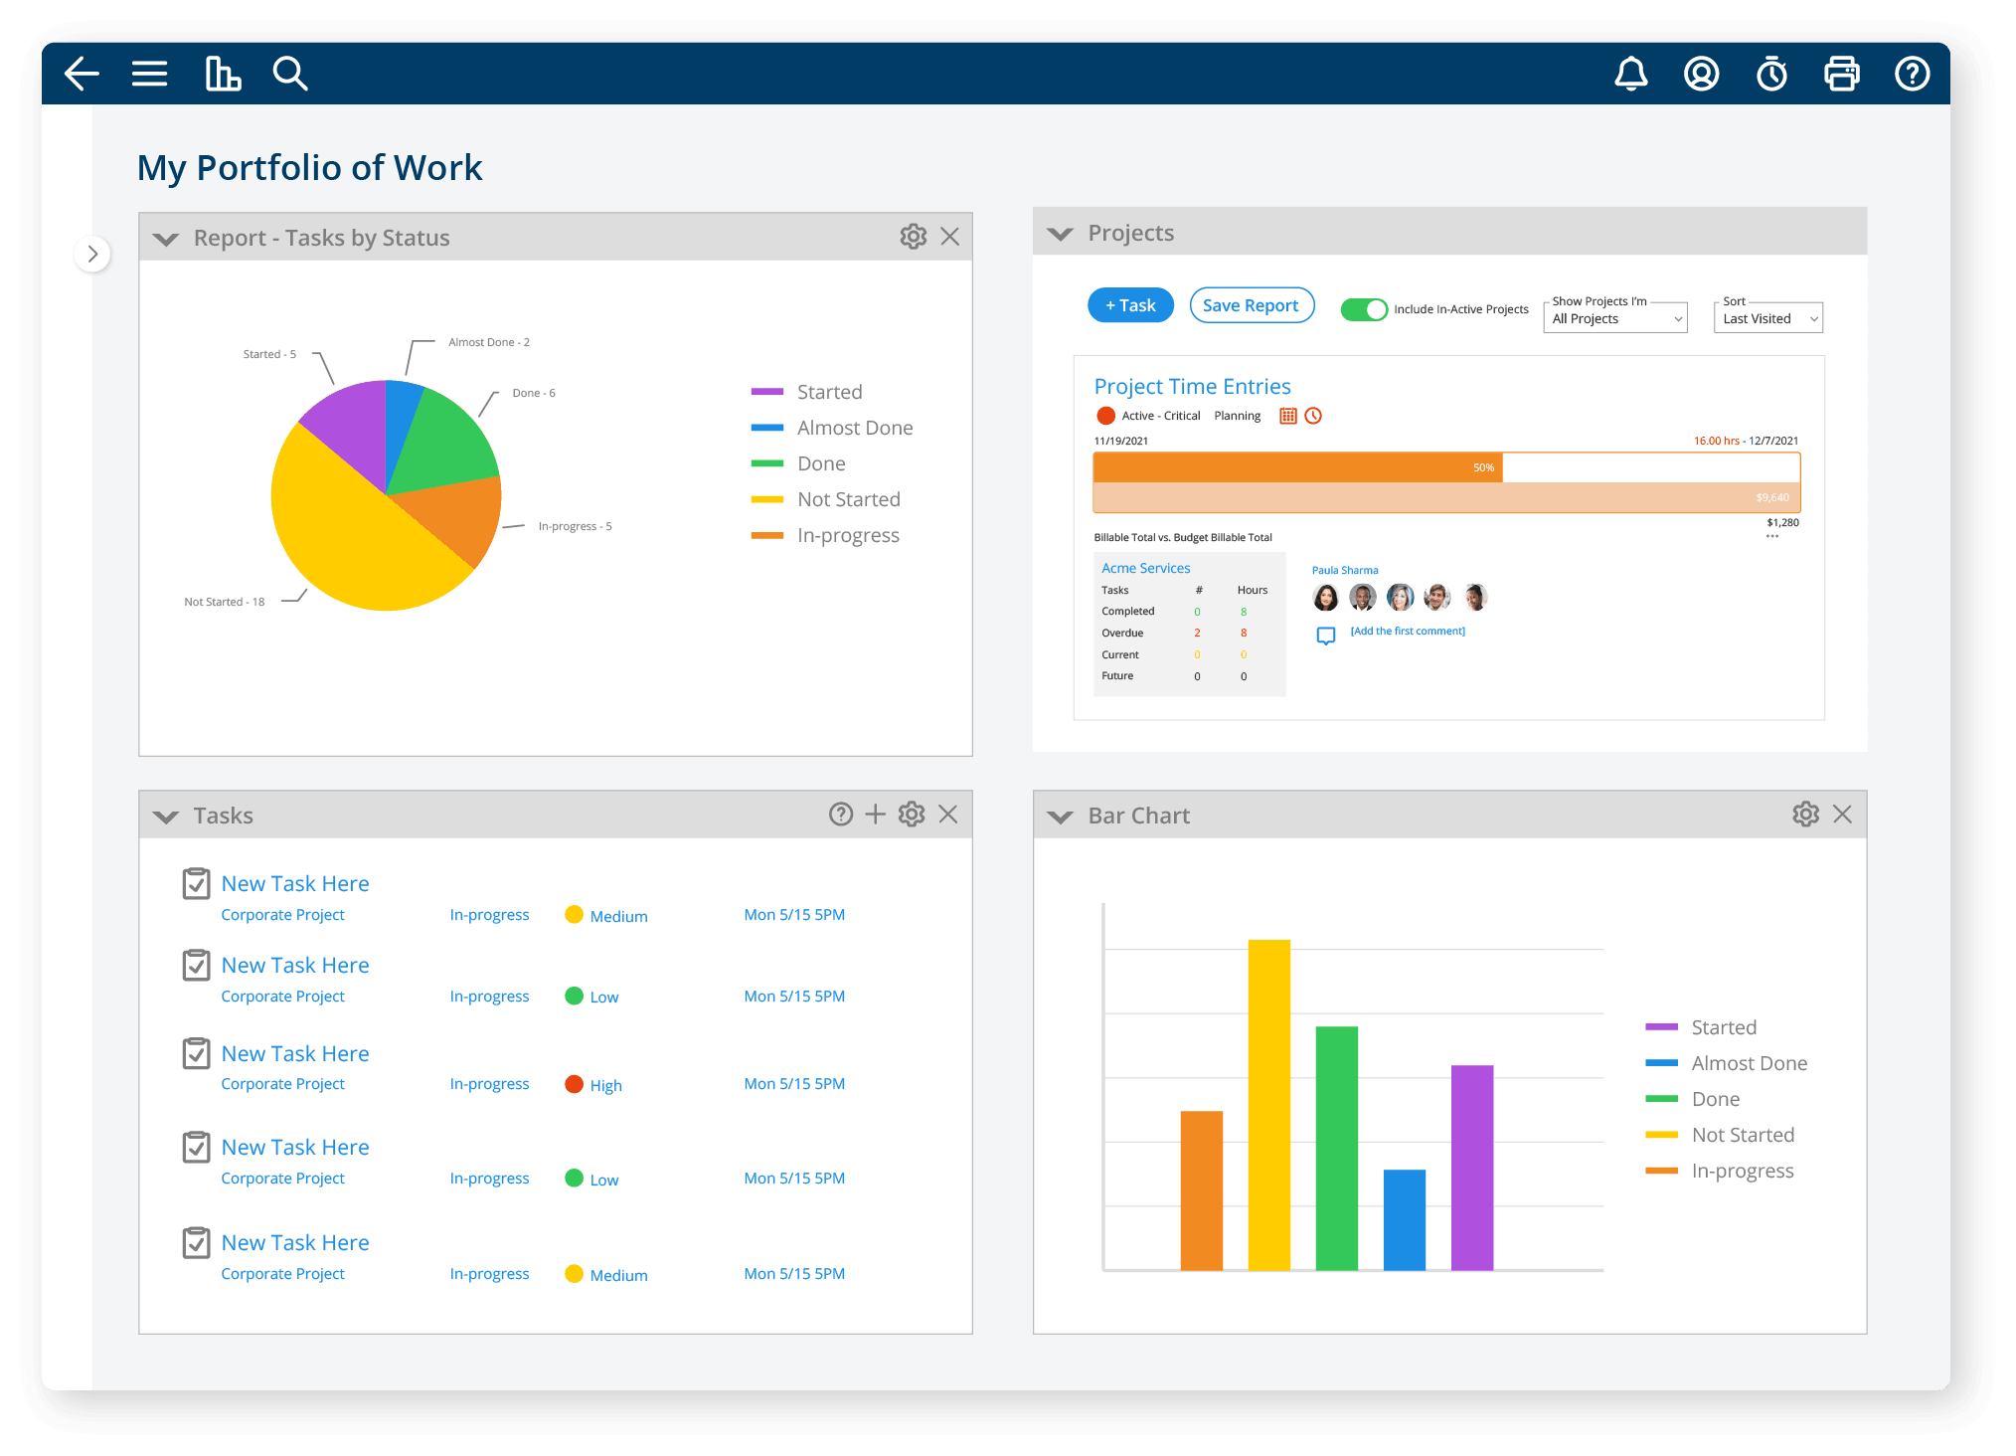Click Almost Done legend swatch in Bar Chart
Screen dimensions: 2016x1456
click(x=1661, y=1063)
